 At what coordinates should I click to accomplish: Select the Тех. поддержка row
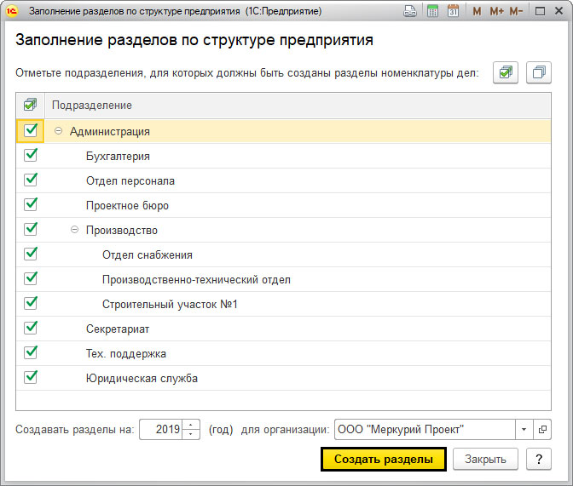pos(283,353)
